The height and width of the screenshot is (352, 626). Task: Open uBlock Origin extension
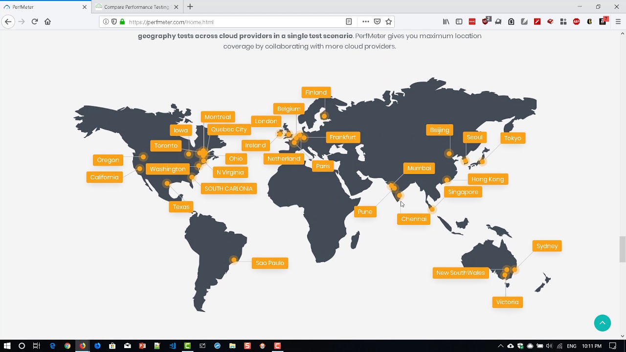(x=486, y=22)
